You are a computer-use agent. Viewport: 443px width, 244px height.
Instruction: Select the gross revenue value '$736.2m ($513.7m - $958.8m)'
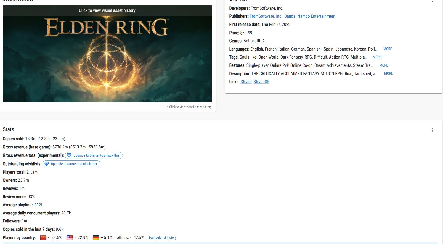[79, 147]
